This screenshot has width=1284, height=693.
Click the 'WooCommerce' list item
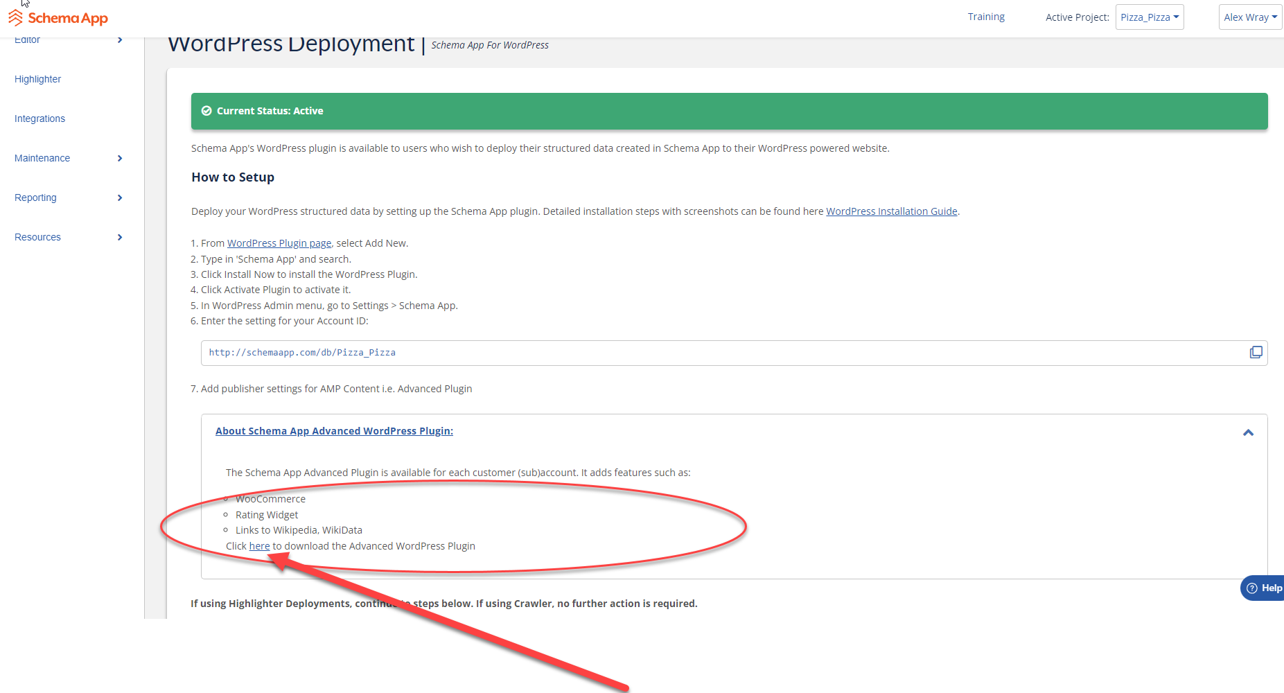pos(270,499)
